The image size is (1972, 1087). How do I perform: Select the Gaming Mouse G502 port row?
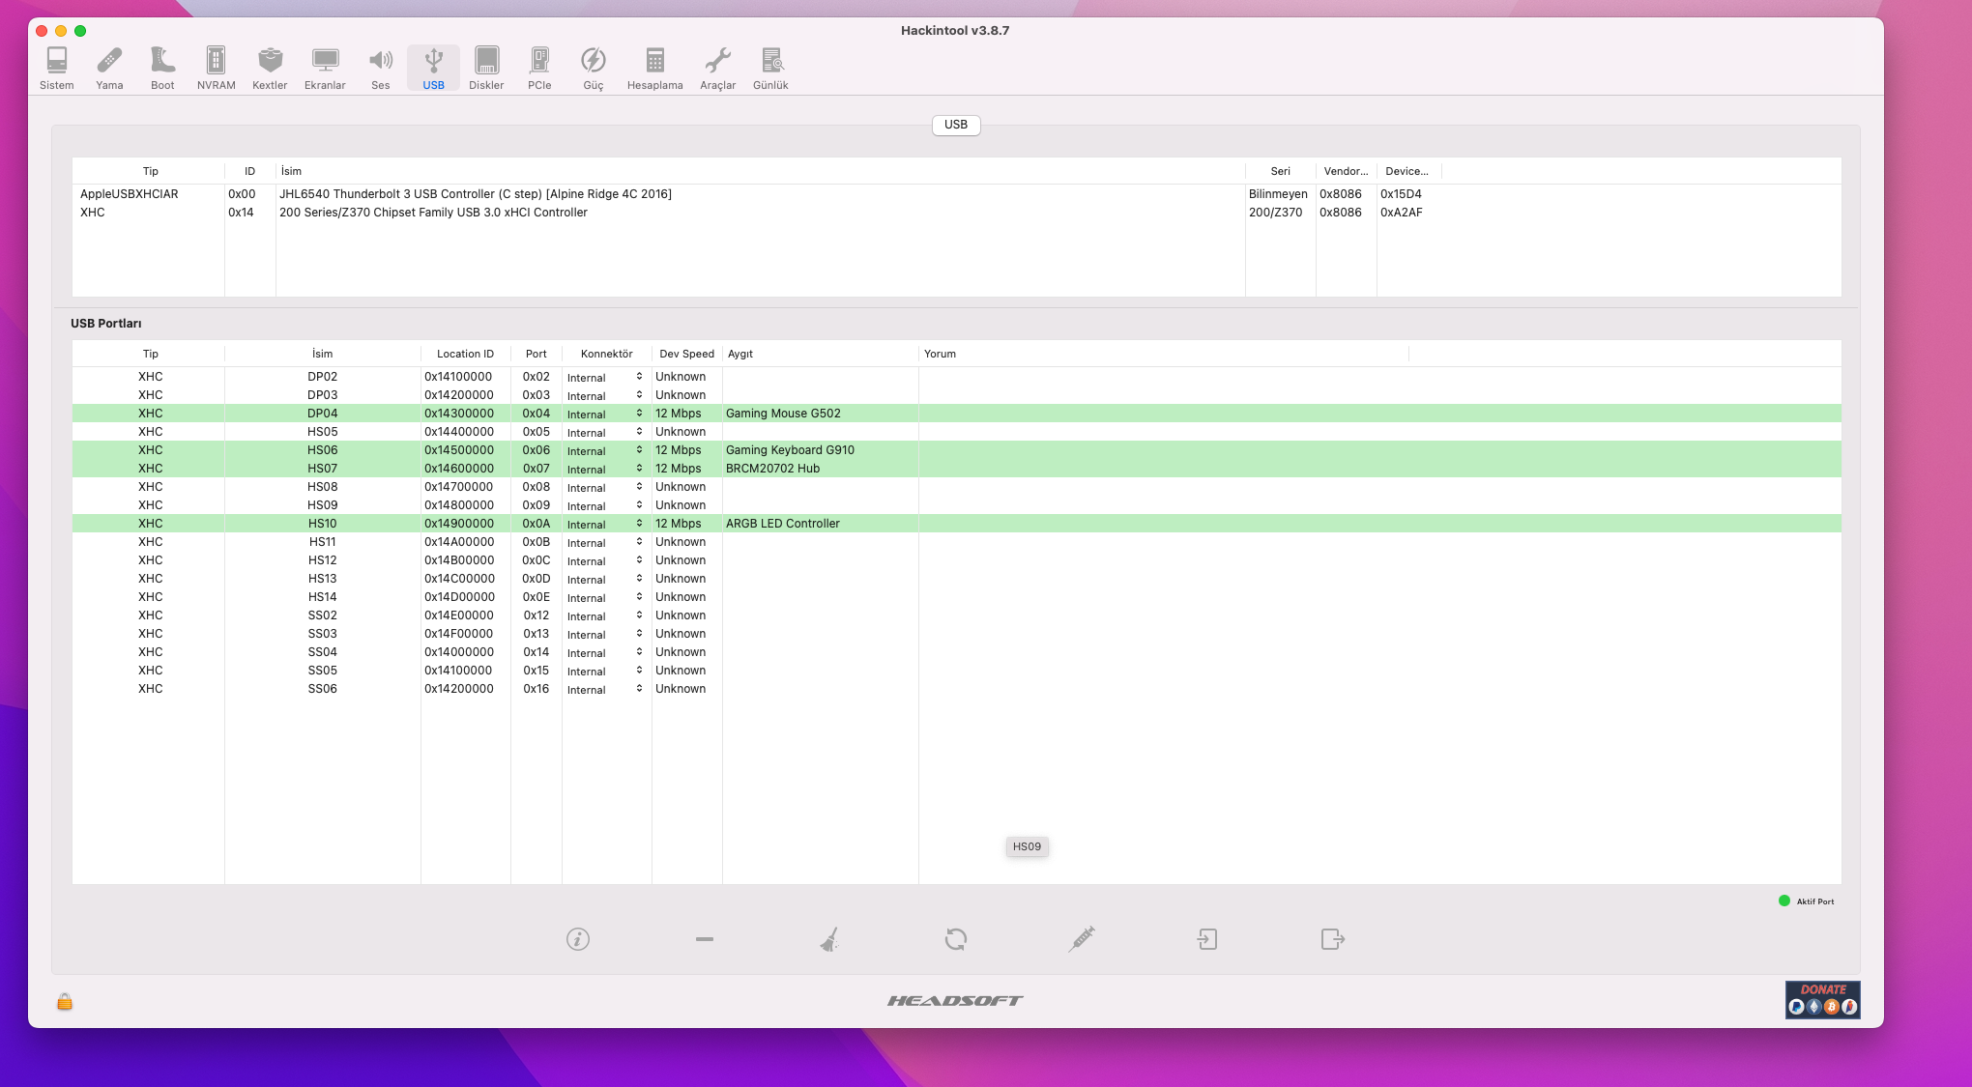(783, 414)
